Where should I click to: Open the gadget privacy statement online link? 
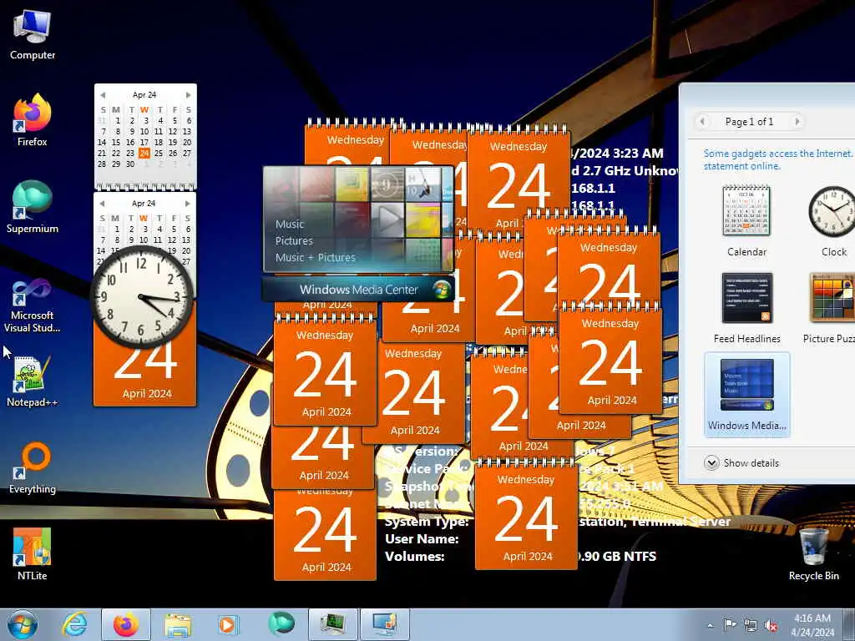coord(777,159)
